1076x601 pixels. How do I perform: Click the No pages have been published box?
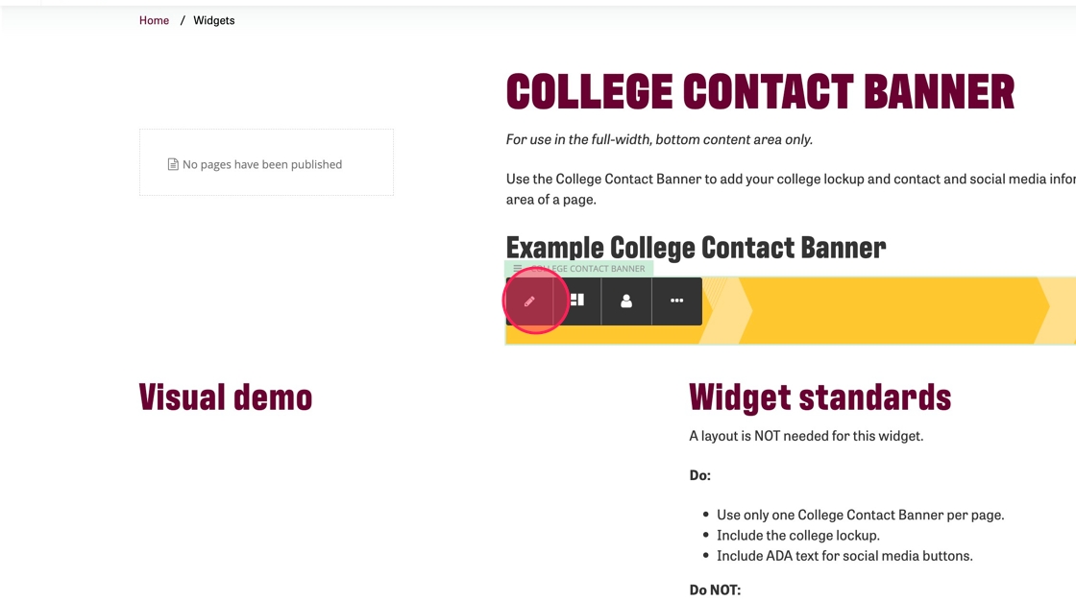[266, 163]
